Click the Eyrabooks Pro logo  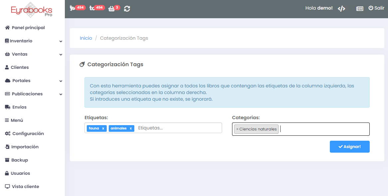[32, 10]
